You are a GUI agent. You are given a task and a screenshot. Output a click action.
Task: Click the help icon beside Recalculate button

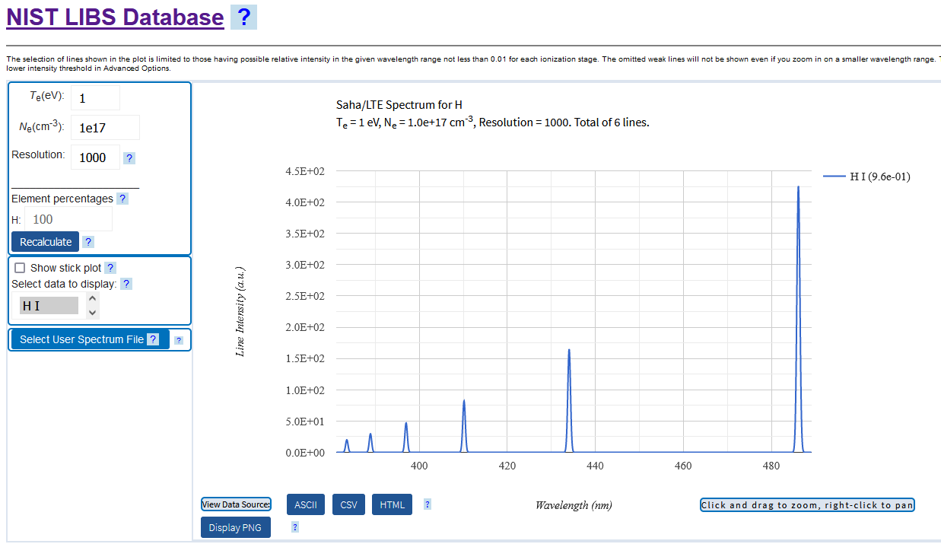coord(88,242)
